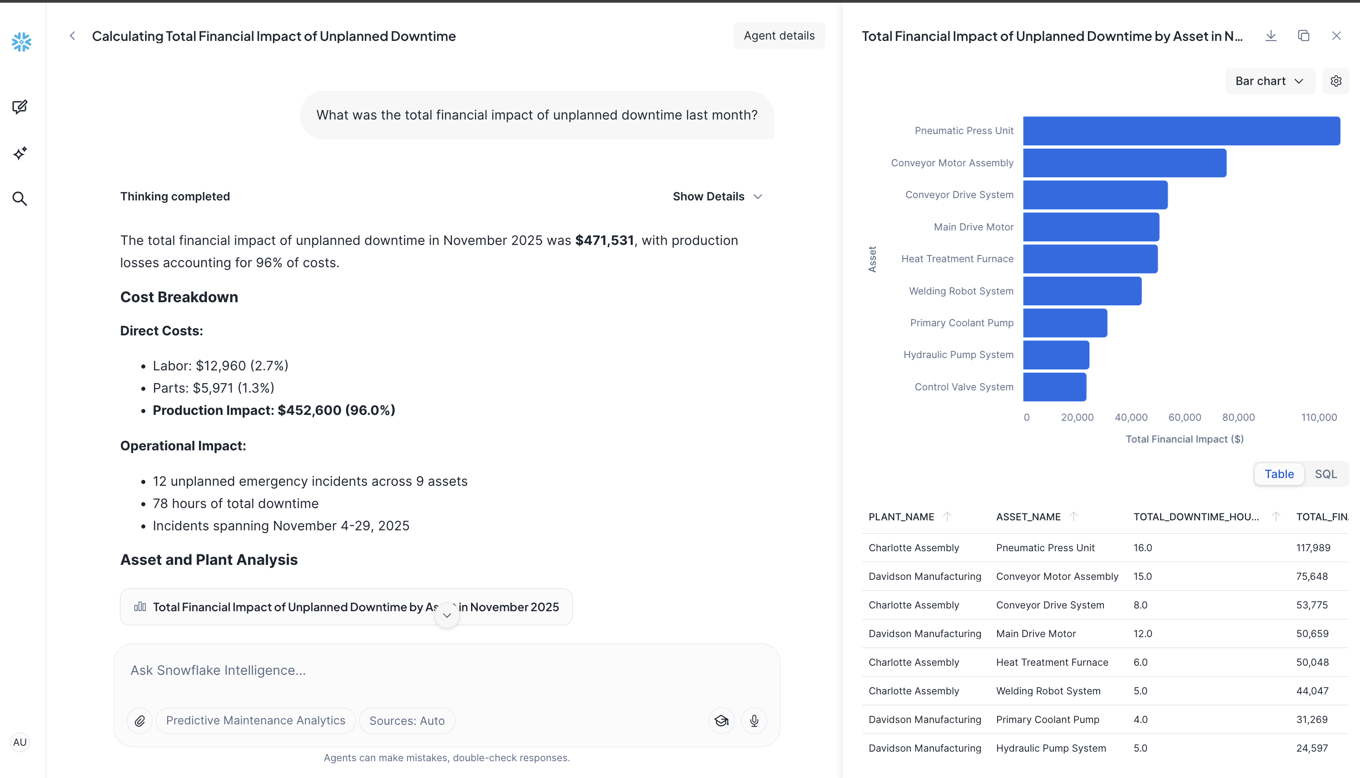Click the Snowflake logo icon

[x=21, y=42]
